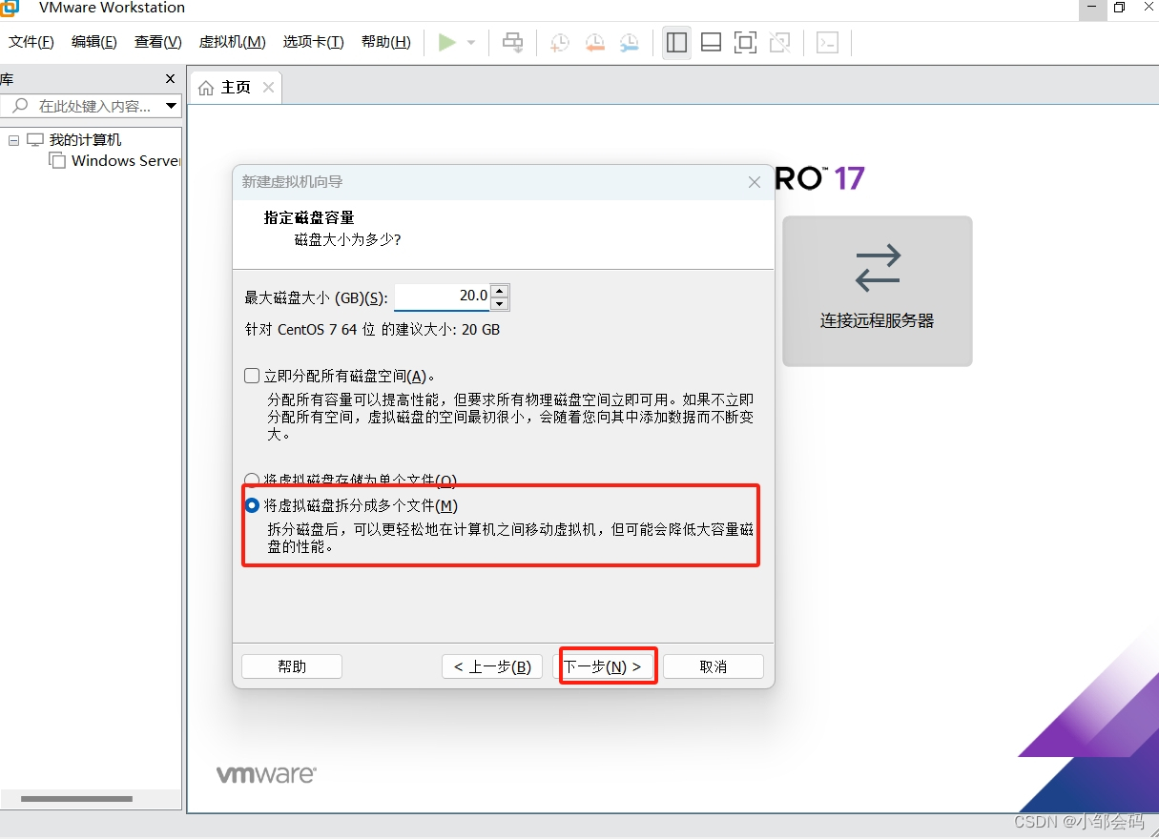Collapse the 我的计算机 tree node

pyautogui.click(x=13, y=140)
